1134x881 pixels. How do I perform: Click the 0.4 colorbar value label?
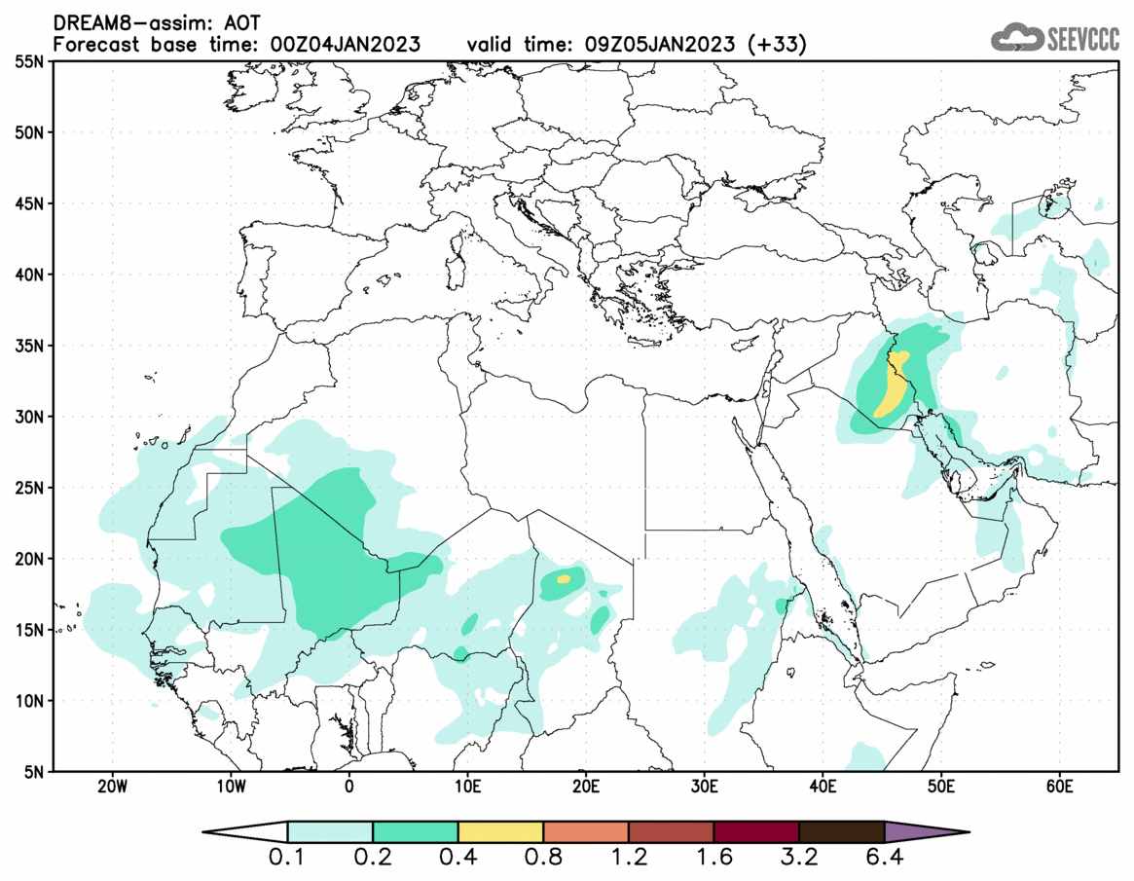(457, 858)
